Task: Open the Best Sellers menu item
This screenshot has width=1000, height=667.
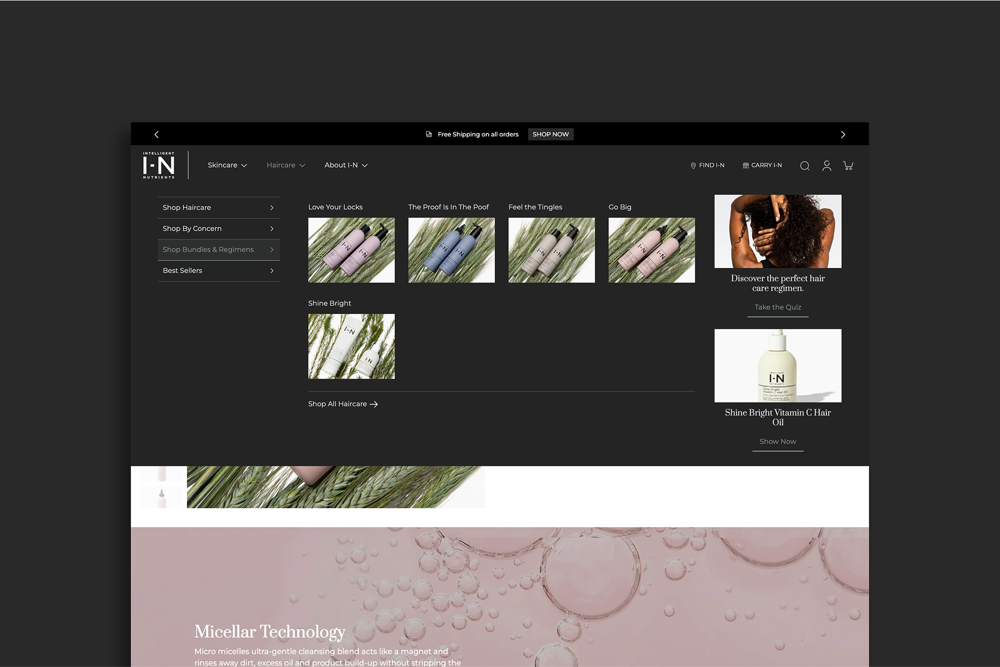Action: coord(218,271)
